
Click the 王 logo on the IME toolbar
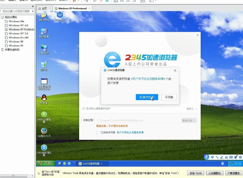[206, 157]
